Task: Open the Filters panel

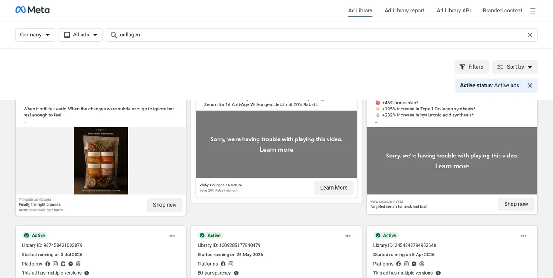Action: 472,67
